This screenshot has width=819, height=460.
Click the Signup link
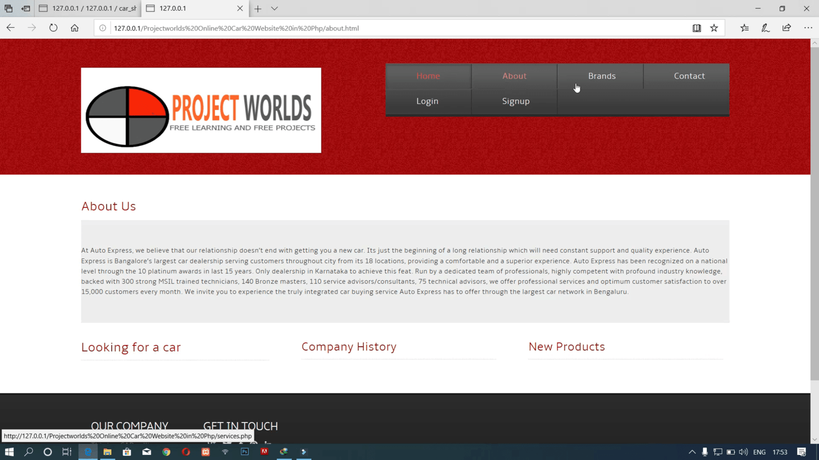(x=515, y=101)
